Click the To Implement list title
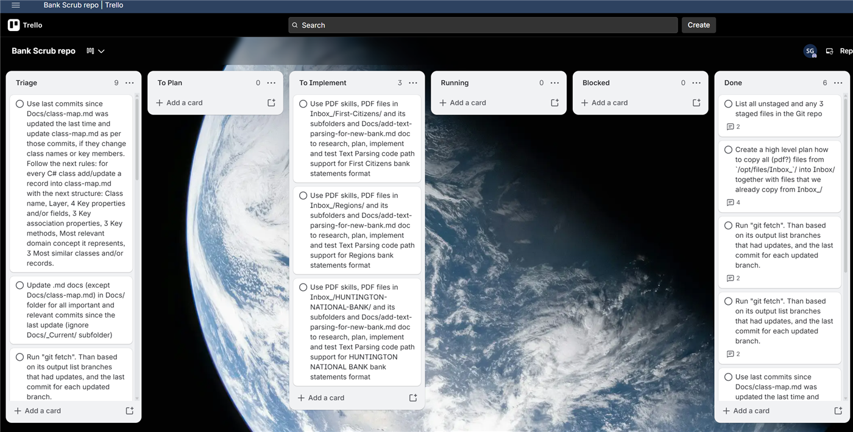Screen dimensions: 853x432 click(322, 83)
